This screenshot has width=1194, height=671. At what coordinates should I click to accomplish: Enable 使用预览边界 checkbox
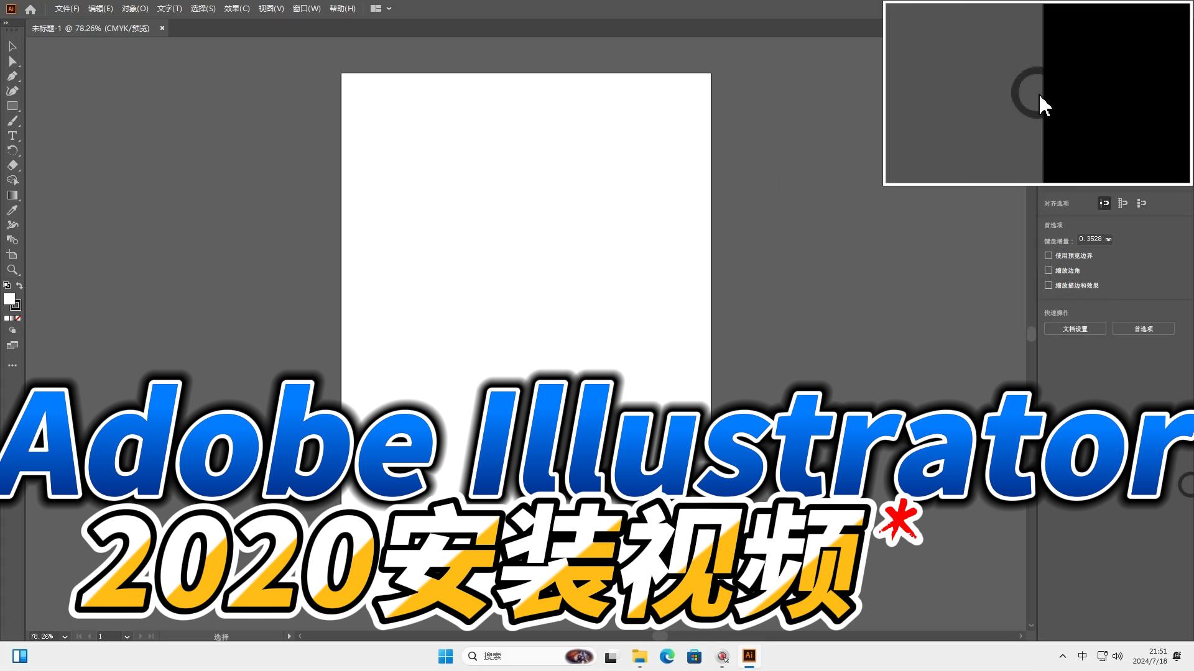coord(1048,255)
